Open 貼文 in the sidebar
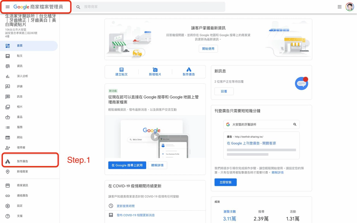 pos(29,56)
